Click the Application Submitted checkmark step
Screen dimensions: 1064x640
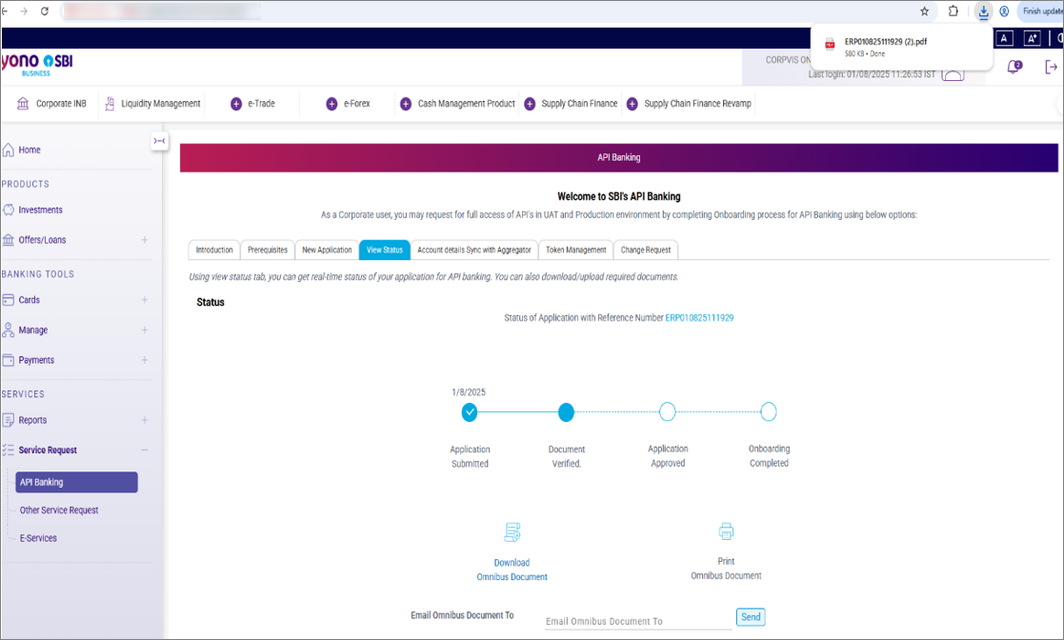click(470, 412)
